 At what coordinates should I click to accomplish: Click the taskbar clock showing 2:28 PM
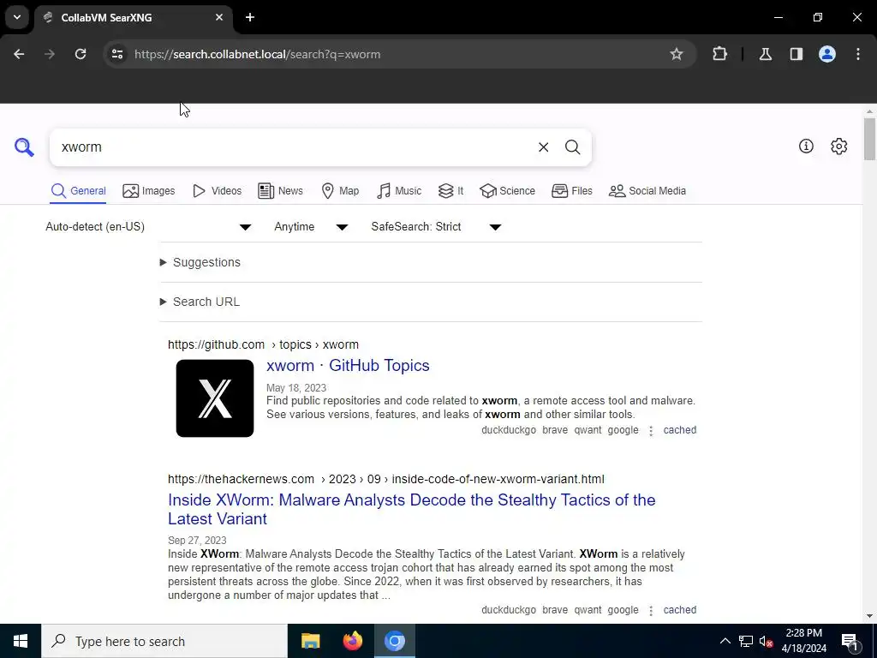coord(803,641)
